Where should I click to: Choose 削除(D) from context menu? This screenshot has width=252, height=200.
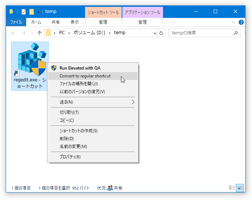93,138
